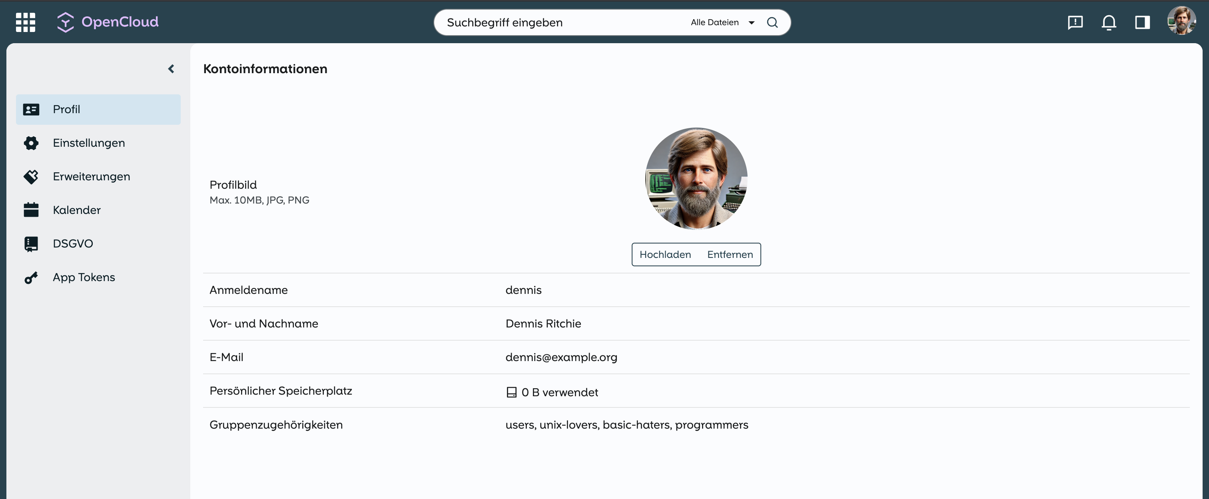
Task: Click the OpenCloud logo
Action: (108, 22)
